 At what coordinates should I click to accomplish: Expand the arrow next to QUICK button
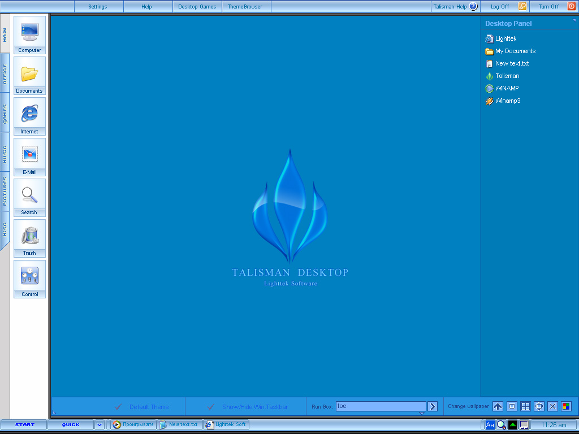[x=100, y=425]
